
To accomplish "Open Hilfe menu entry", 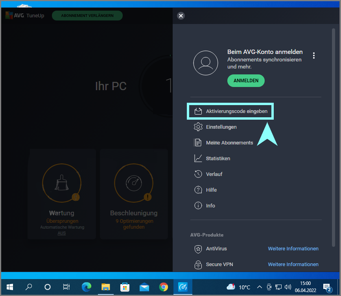I will [211, 190].
